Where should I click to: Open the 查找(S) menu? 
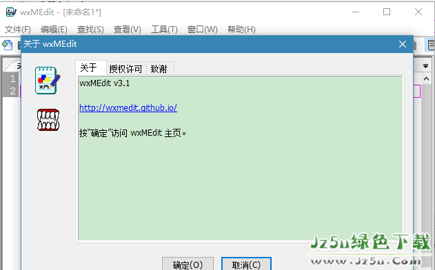90,30
